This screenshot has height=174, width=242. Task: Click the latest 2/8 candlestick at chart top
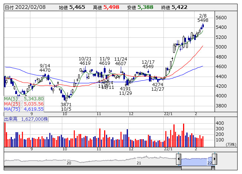point(203,26)
